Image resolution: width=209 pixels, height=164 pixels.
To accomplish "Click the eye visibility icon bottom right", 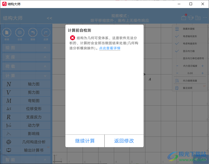I will [x=204, y=159].
